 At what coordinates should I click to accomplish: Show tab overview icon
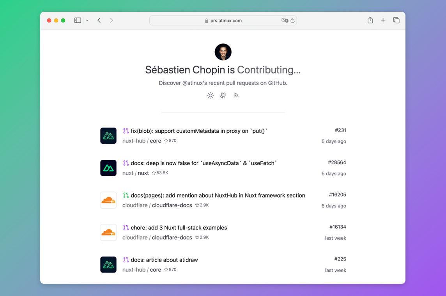pyautogui.click(x=396, y=20)
